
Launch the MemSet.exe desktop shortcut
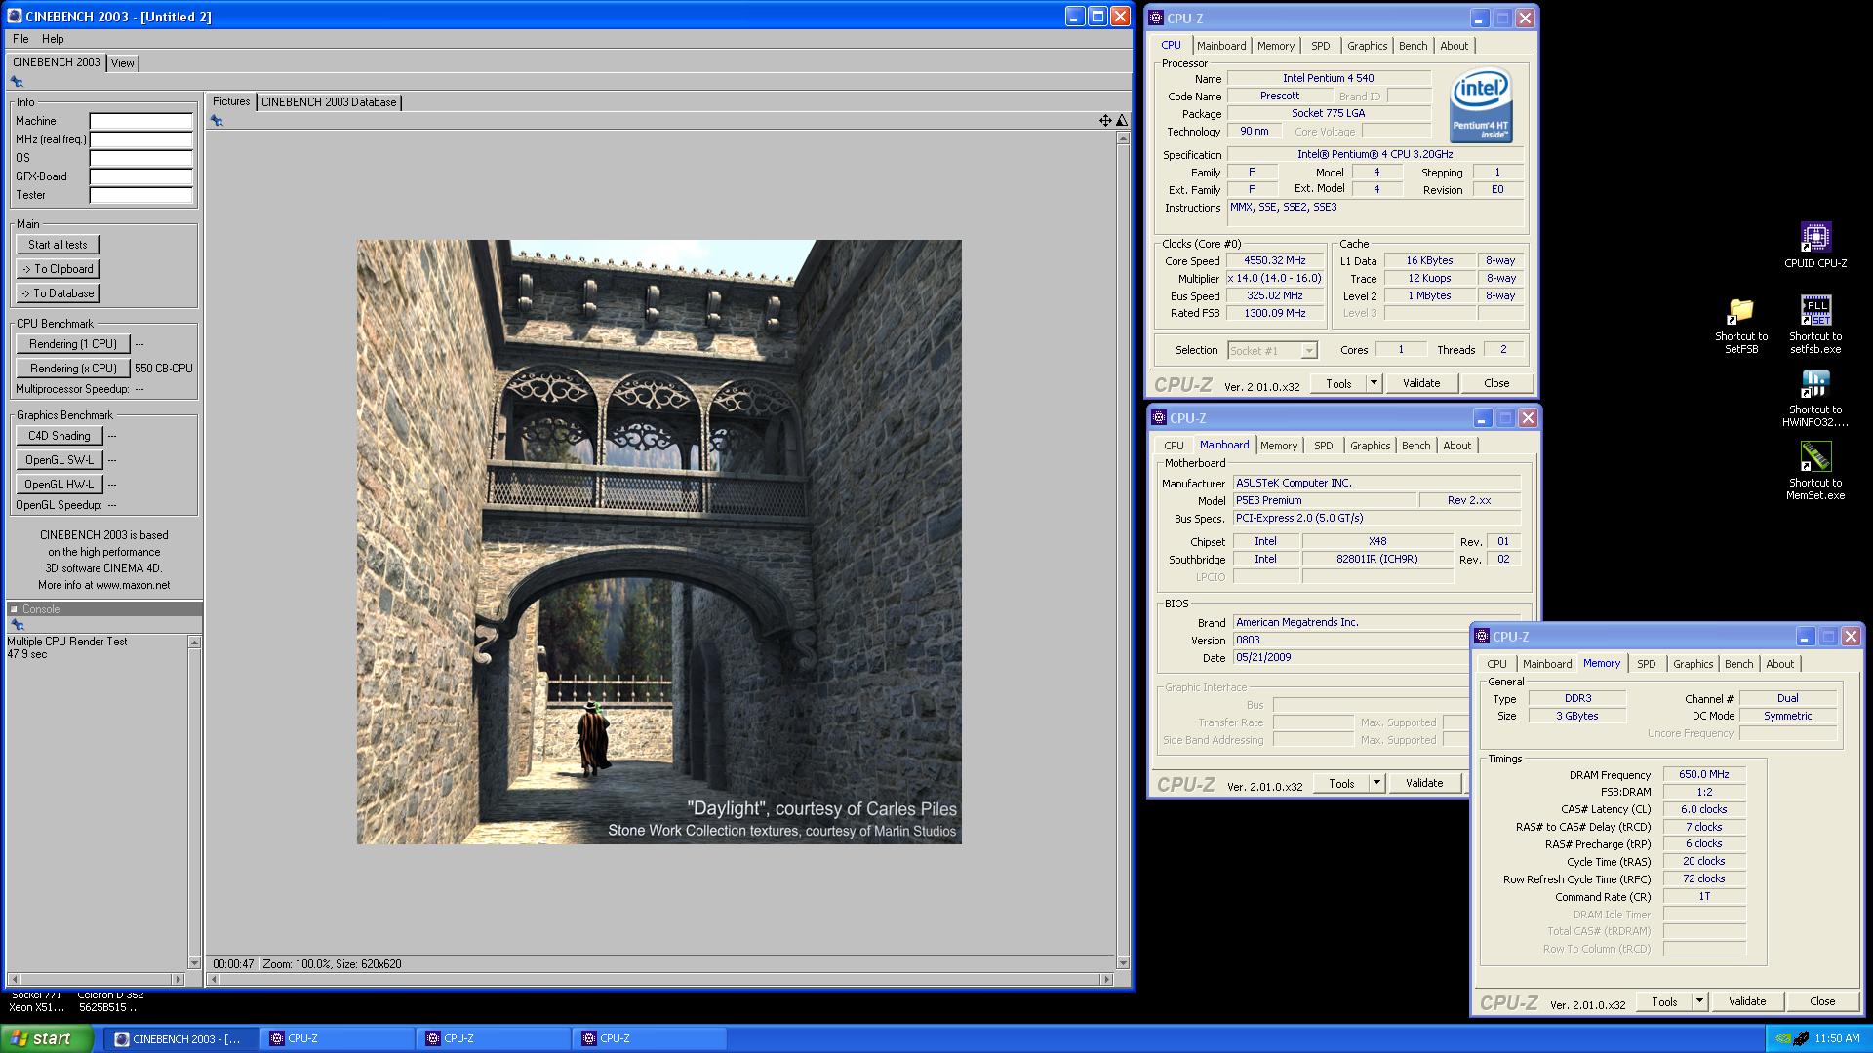pyautogui.click(x=1815, y=472)
